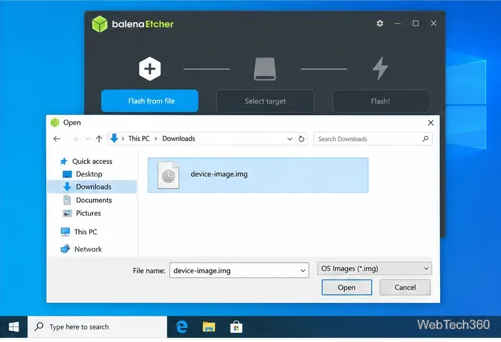This screenshot has width=501, height=342.
Task: Click the blue Downloads arrow in address bar
Action: click(x=114, y=138)
